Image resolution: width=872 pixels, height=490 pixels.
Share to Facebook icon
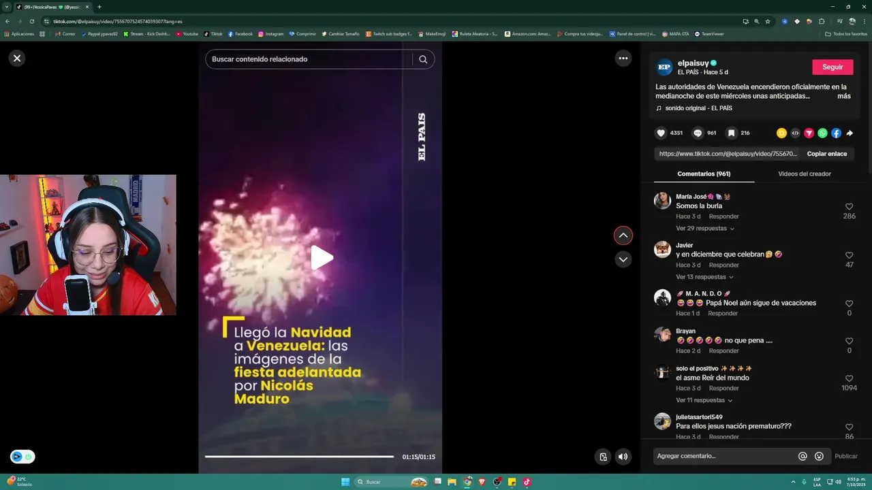(x=836, y=133)
